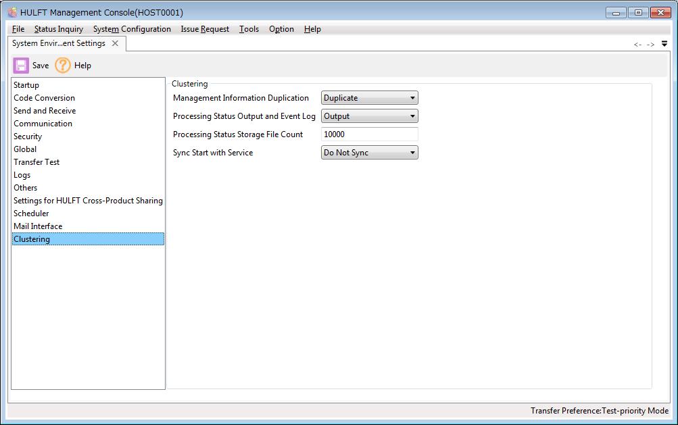Open the Option menu

(x=281, y=29)
